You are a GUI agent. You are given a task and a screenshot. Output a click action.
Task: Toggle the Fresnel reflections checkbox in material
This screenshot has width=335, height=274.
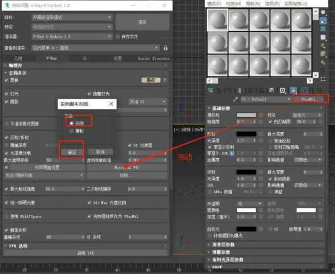click(x=210, y=147)
